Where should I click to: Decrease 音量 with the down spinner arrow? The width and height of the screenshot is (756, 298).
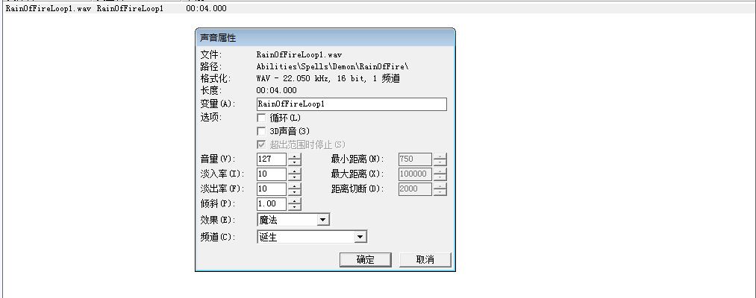[x=295, y=162]
